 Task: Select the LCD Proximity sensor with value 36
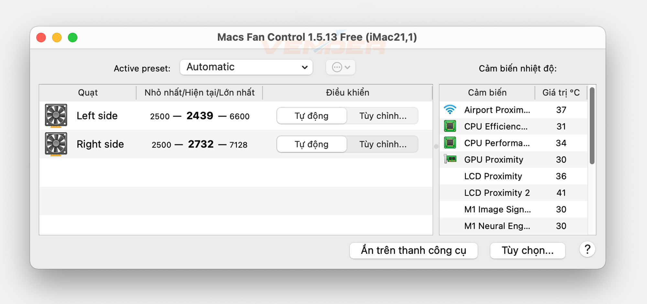coord(513,176)
